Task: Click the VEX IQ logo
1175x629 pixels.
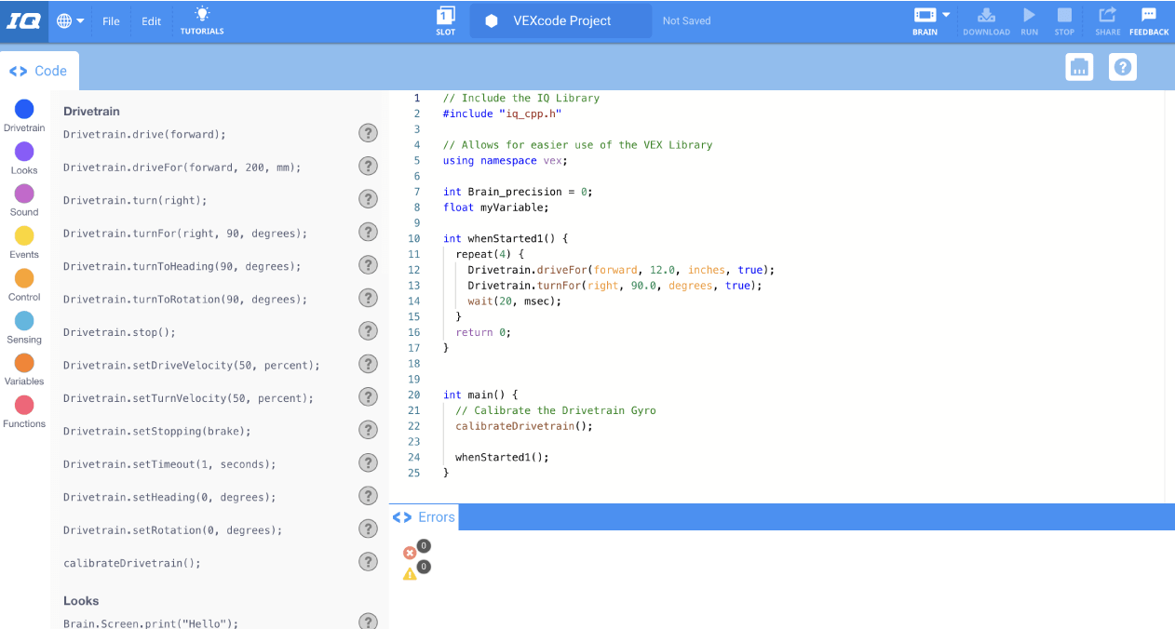Action: pos(23,20)
